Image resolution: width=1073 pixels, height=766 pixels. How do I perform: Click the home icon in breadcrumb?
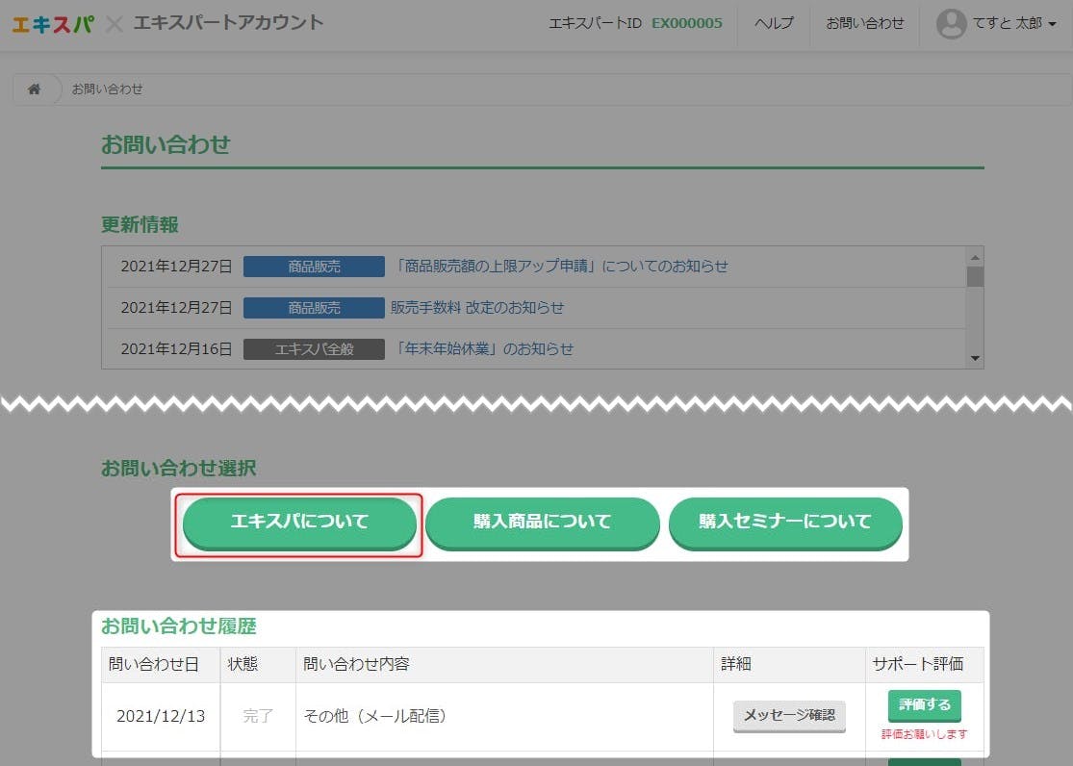[35, 89]
